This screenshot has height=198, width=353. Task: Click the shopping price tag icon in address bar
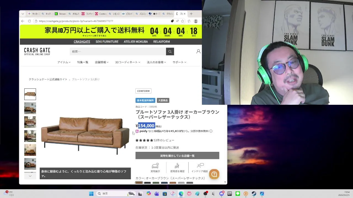point(172,21)
